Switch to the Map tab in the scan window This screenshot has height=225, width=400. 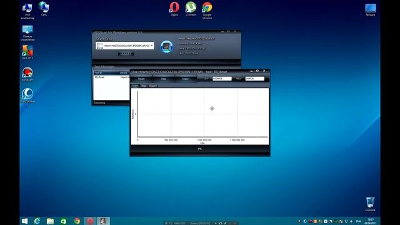coord(144,86)
